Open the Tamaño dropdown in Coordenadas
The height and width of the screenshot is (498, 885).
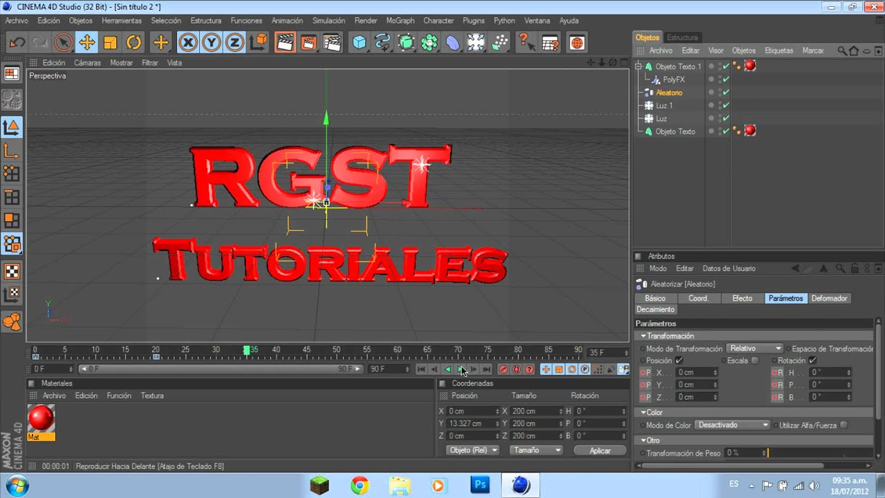536,450
